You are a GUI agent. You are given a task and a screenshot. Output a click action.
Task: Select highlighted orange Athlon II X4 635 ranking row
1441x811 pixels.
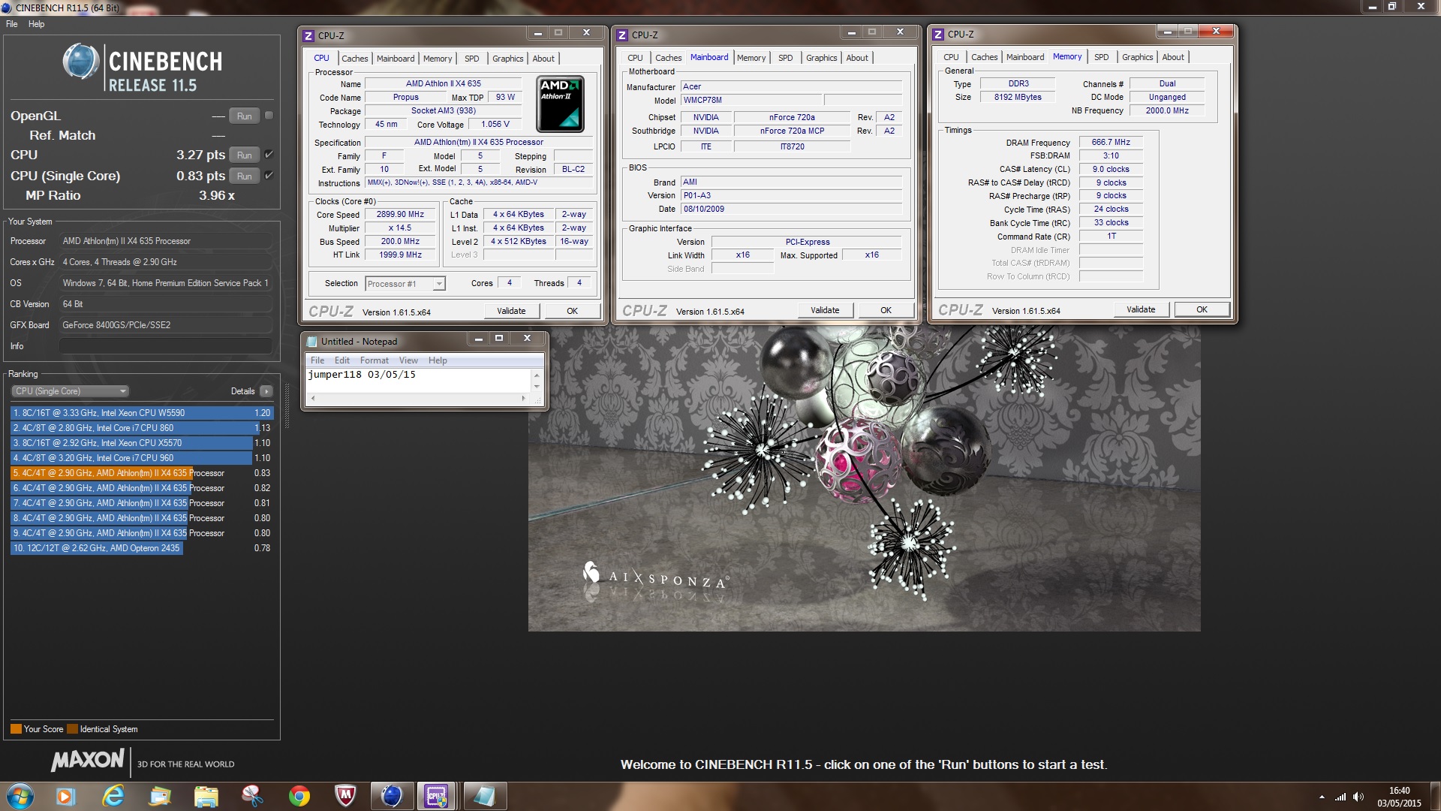pyautogui.click(x=141, y=473)
